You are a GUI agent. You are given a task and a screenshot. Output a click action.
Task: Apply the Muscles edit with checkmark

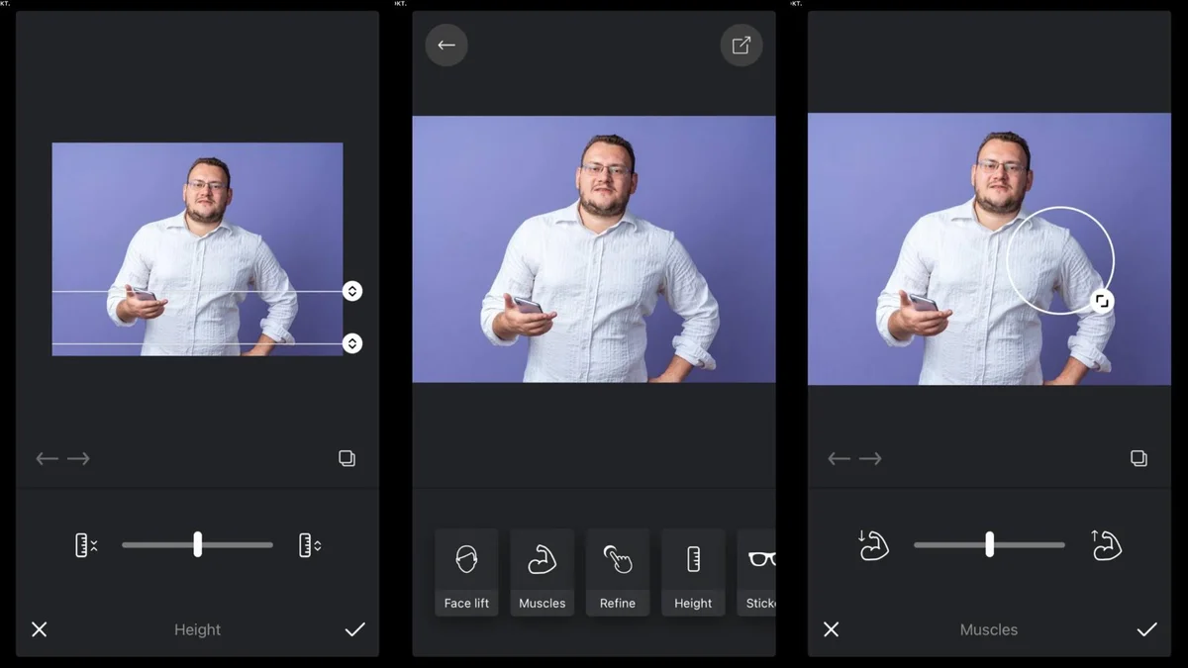pyautogui.click(x=1146, y=629)
